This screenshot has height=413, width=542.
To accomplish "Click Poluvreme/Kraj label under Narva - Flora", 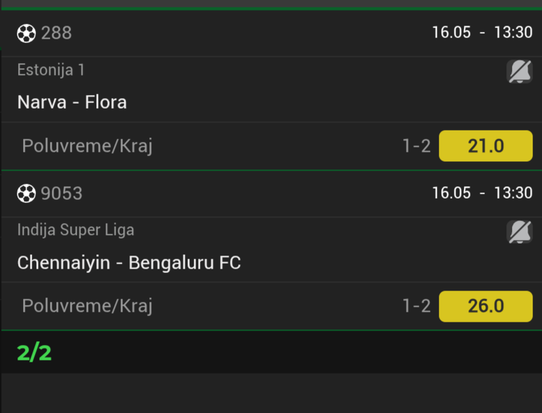I will pyautogui.click(x=87, y=146).
